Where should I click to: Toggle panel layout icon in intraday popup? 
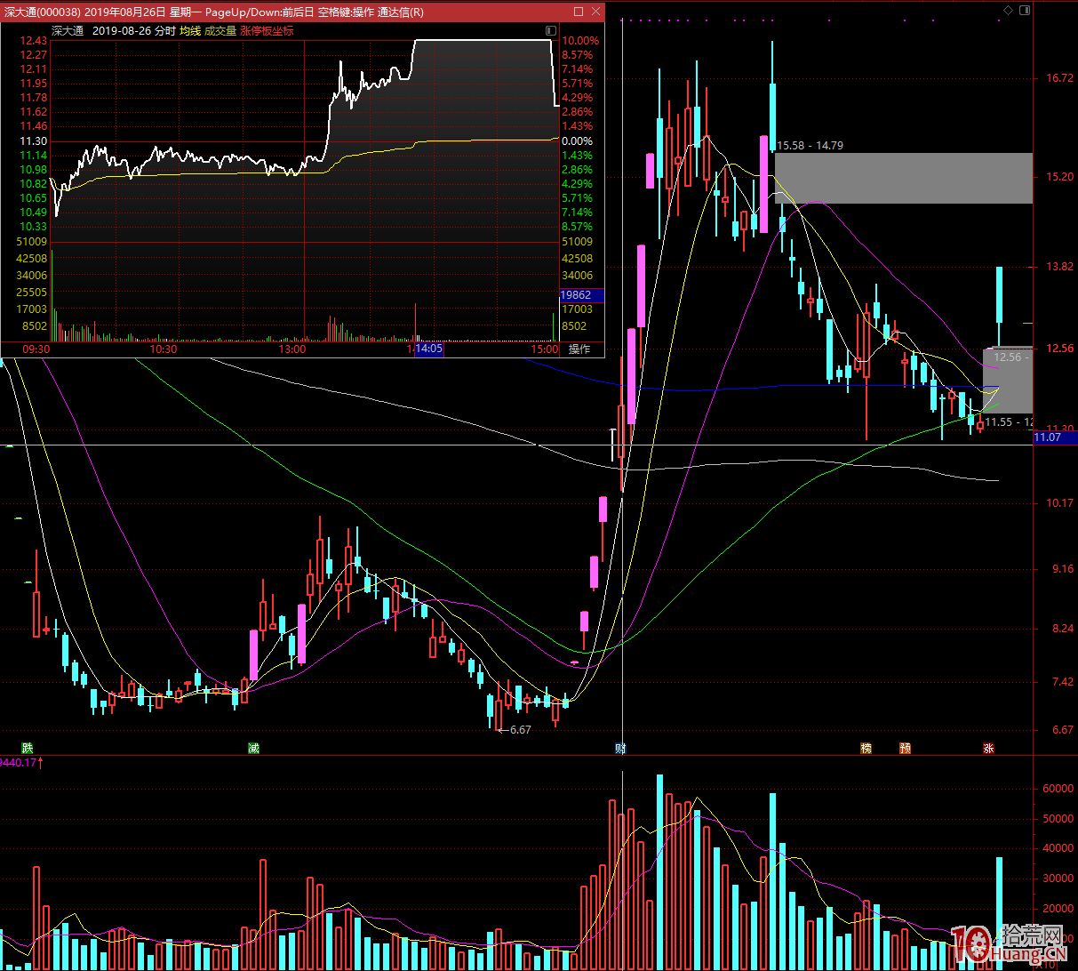[550, 31]
